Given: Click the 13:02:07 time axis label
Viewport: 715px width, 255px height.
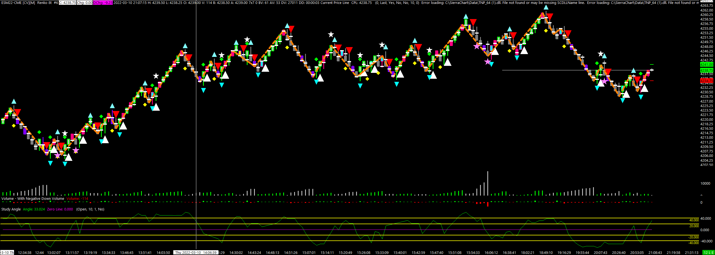Looking at the screenshot, I should coord(54,253).
